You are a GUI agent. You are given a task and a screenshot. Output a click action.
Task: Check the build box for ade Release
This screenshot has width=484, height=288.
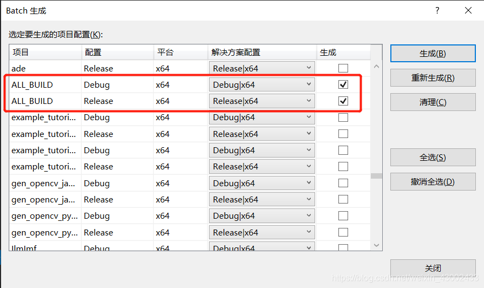coord(343,68)
